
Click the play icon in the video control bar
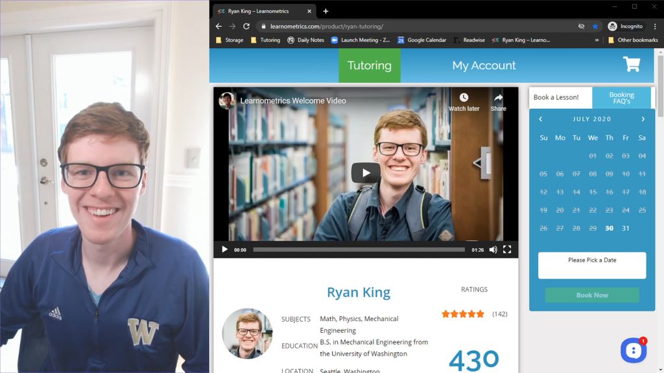point(225,249)
